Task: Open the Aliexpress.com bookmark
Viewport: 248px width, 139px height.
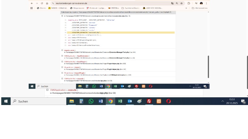Action: point(77,8)
